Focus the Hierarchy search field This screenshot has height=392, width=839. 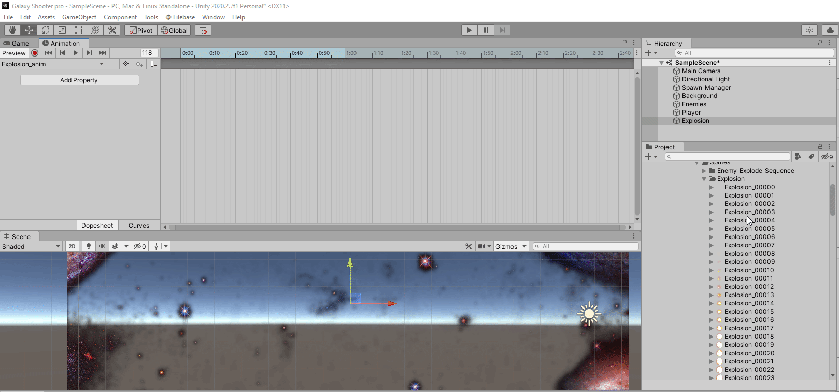[754, 53]
